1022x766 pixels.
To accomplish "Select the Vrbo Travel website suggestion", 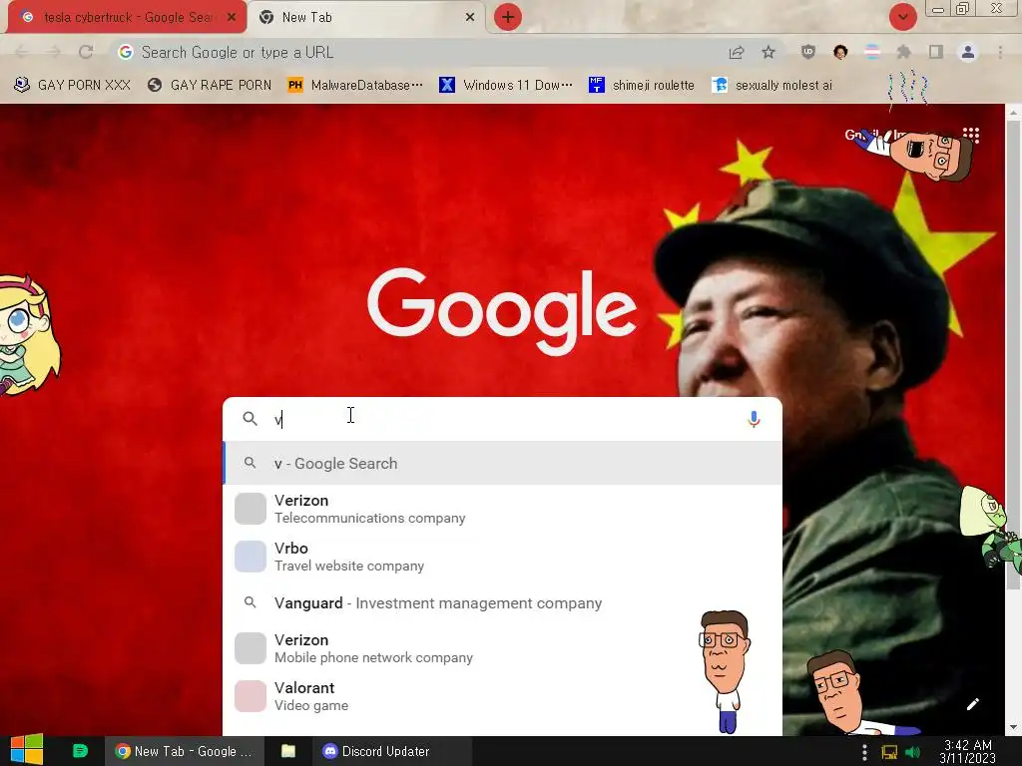I will (502, 557).
